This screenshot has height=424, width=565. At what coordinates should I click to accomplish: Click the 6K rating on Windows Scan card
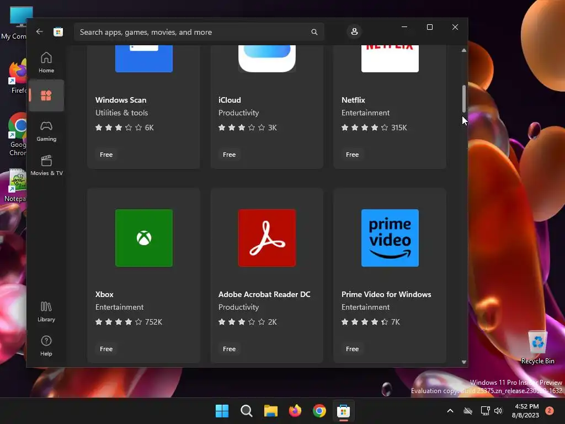click(149, 128)
